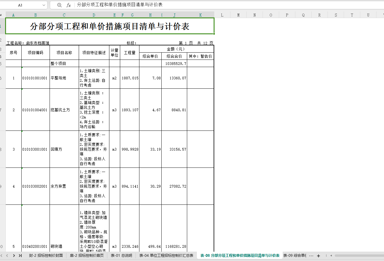Select amount cell 33156.57
This screenshot has width=384, height=261.
(174, 149)
